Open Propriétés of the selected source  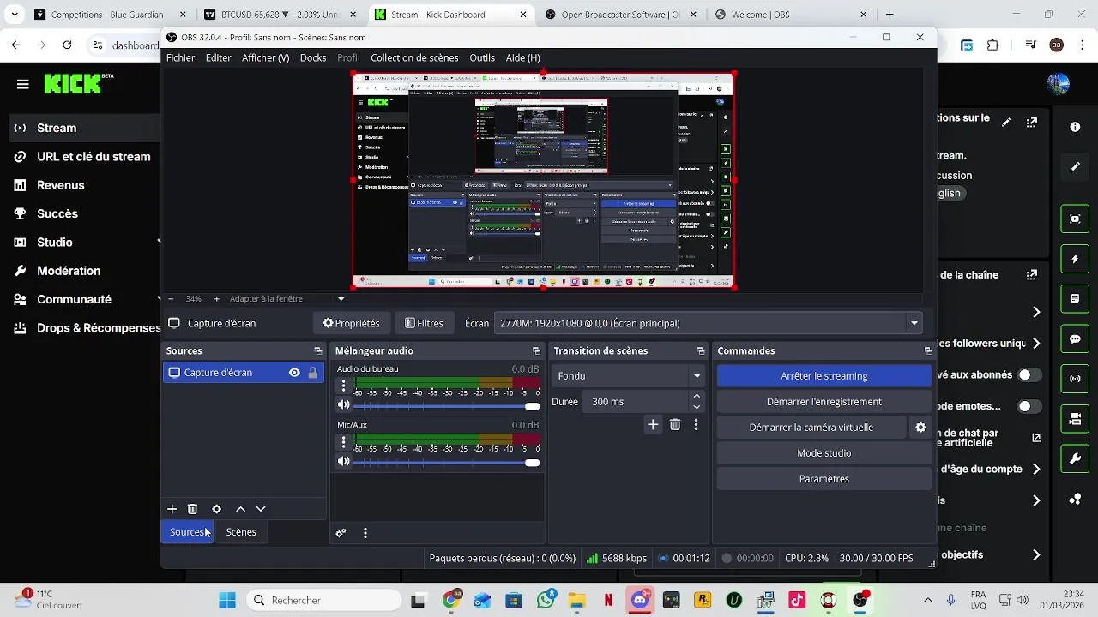[351, 324]
